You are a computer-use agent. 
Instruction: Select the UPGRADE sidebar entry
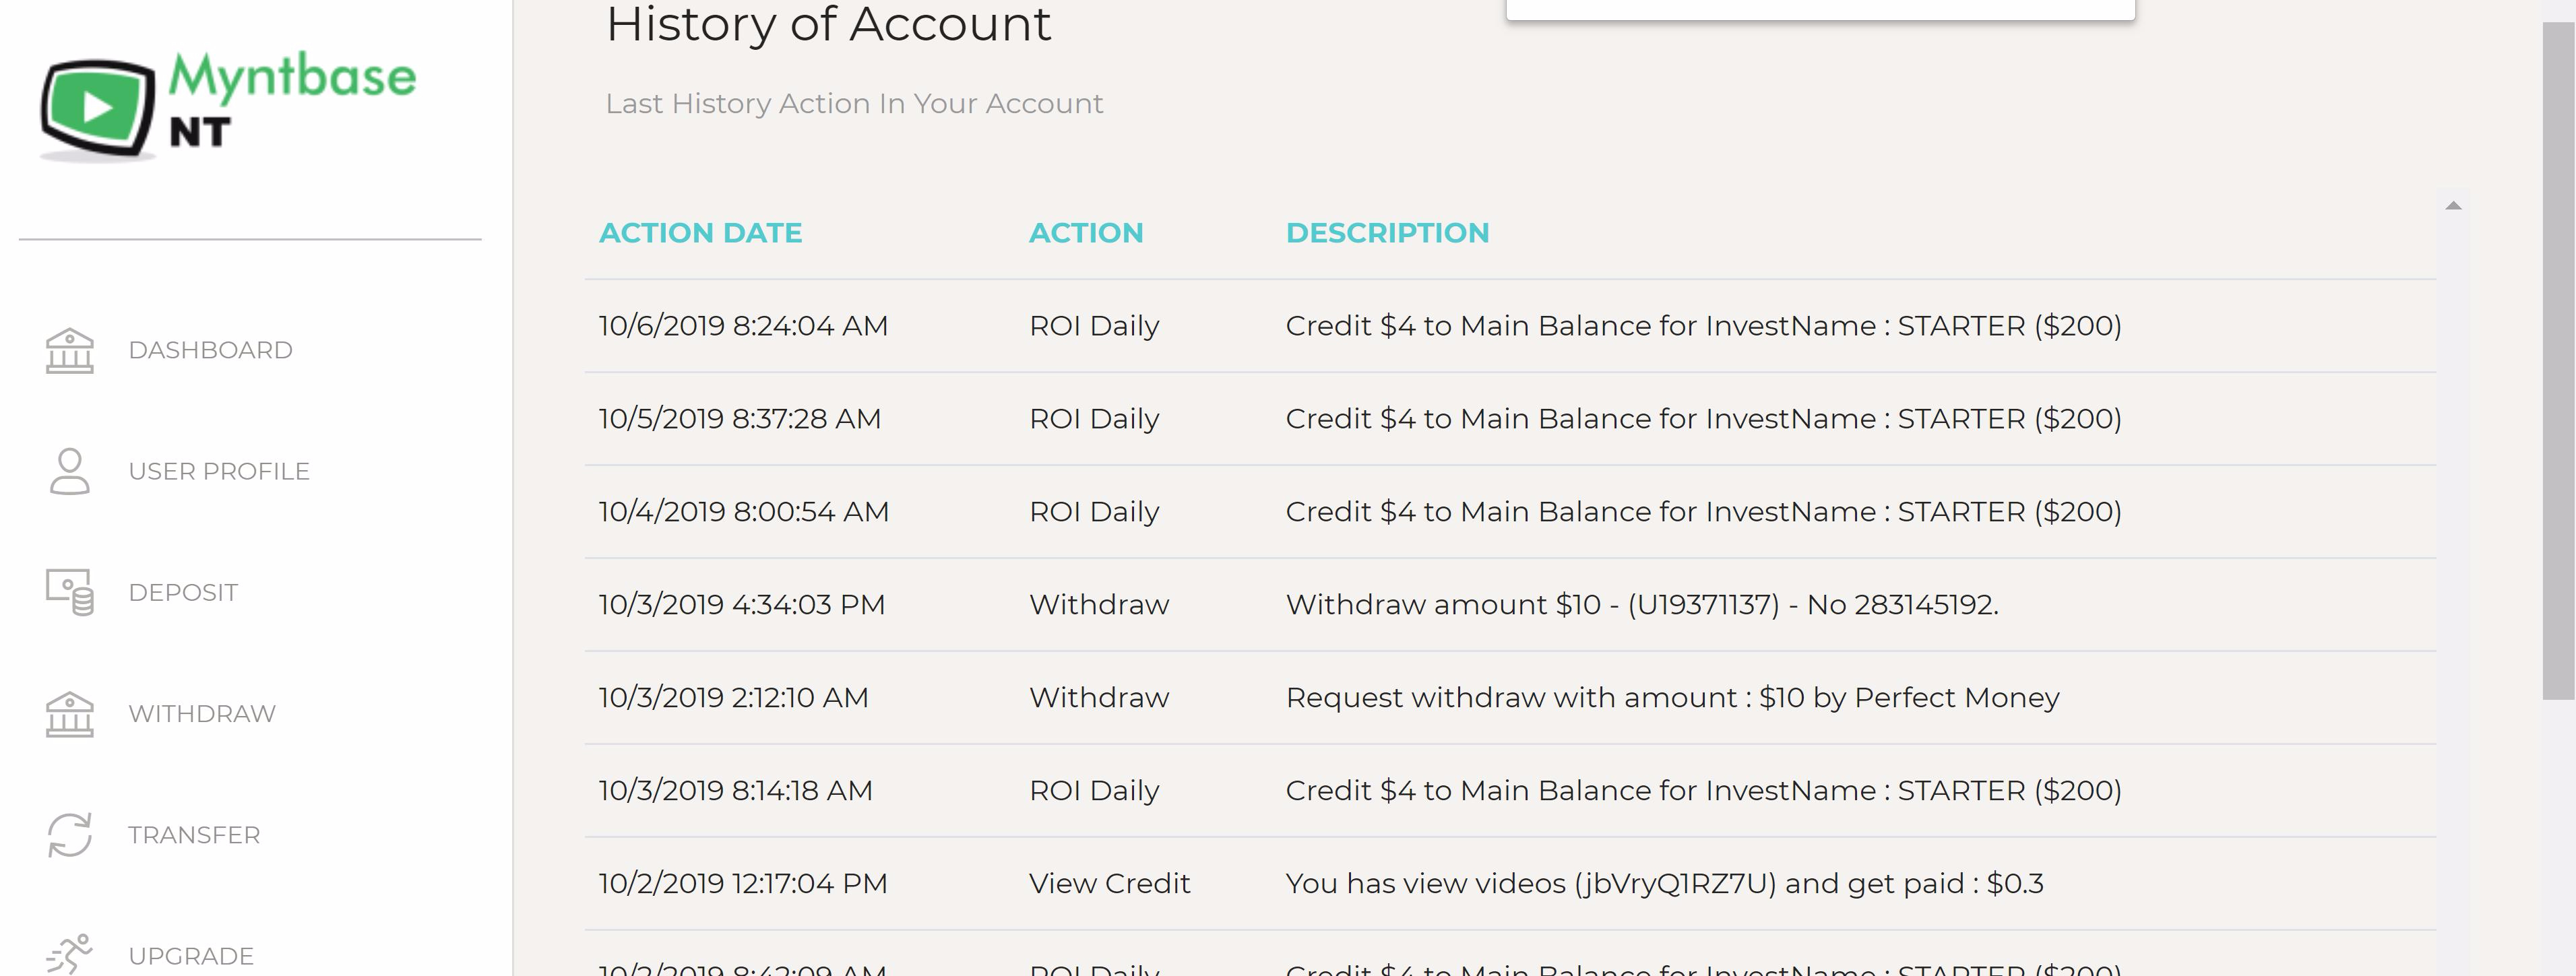tap(191, 956)
